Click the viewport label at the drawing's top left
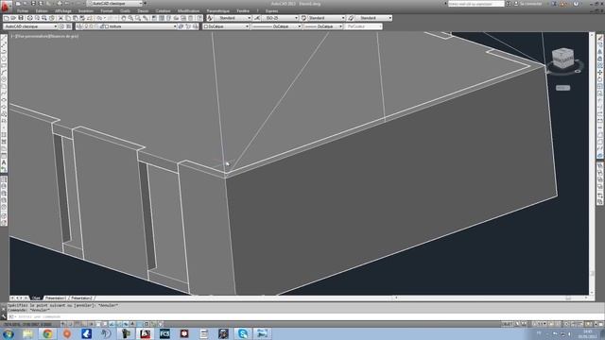 (x=44, y=36)
